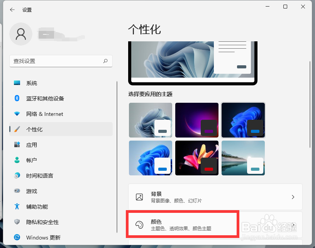Click the 应用 apps icon
This screenshot has height=248, width=315.
point(17,144)
